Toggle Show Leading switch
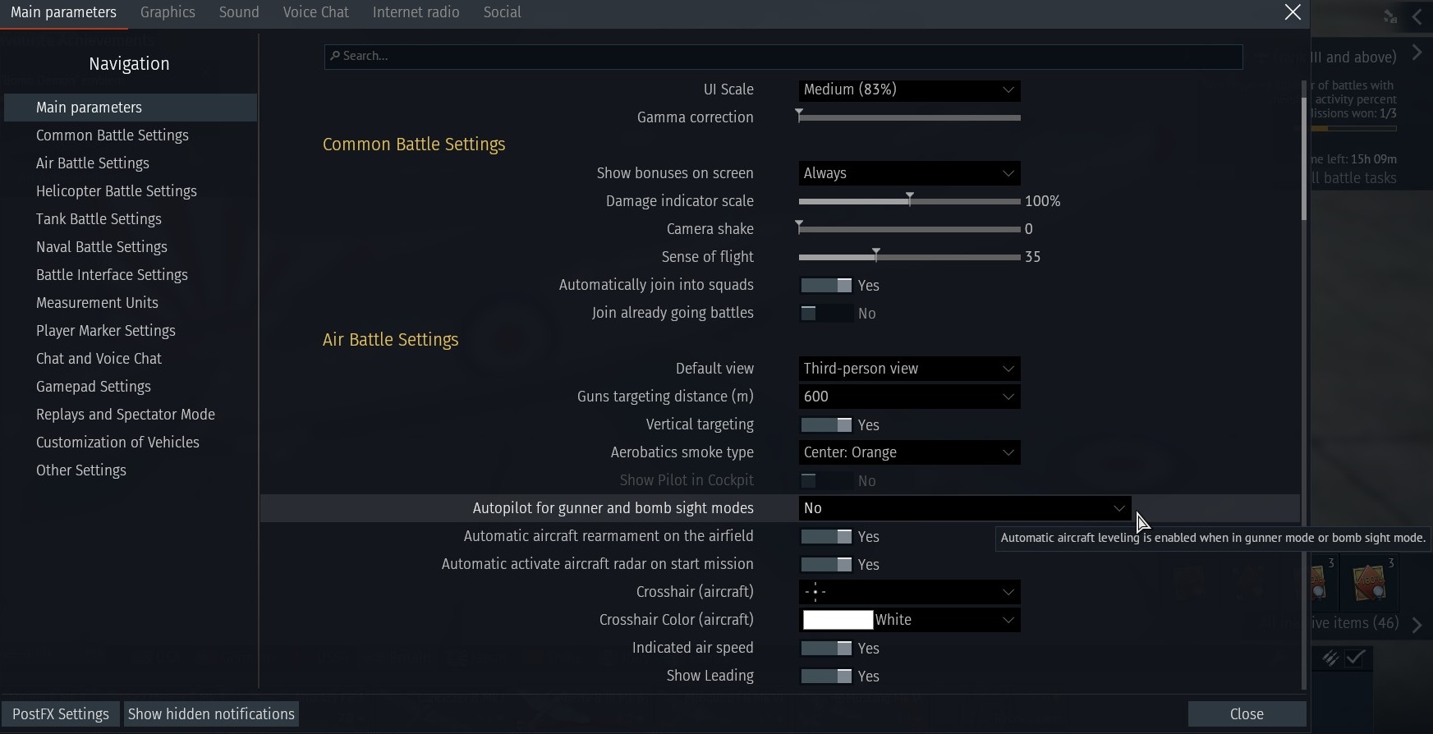Viewport: 1433px width, 734px height. (x=826, y=676)
